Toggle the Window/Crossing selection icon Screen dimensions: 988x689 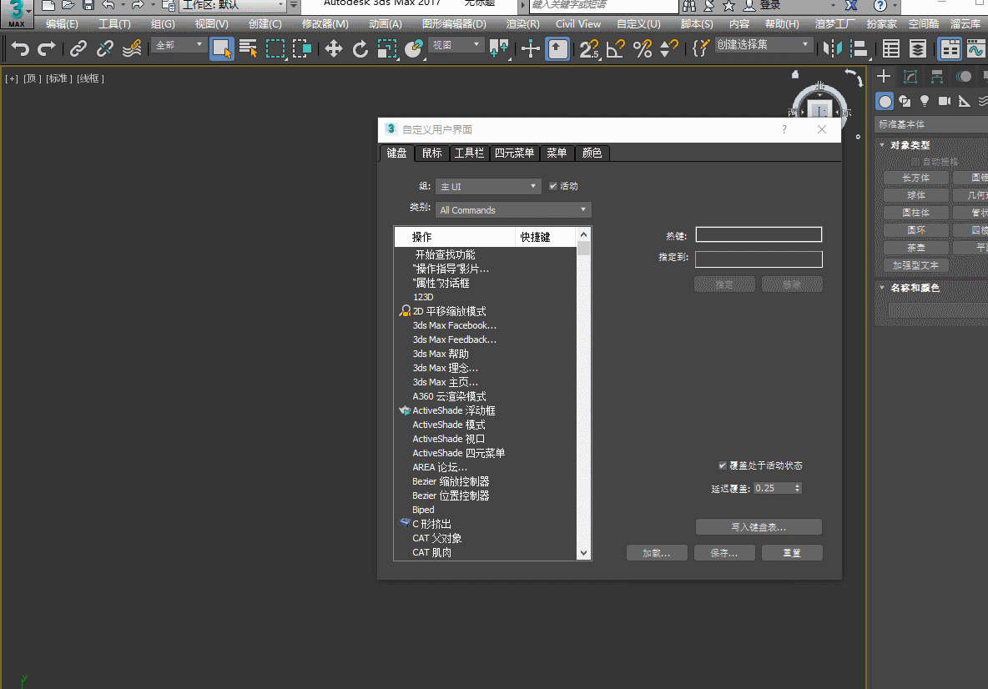tap(302, 48)
